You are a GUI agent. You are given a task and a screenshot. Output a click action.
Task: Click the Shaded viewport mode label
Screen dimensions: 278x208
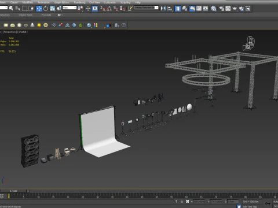pos(23,32)
